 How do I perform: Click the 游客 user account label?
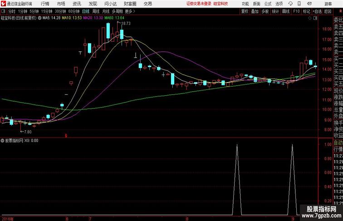[x=328, y=4]
